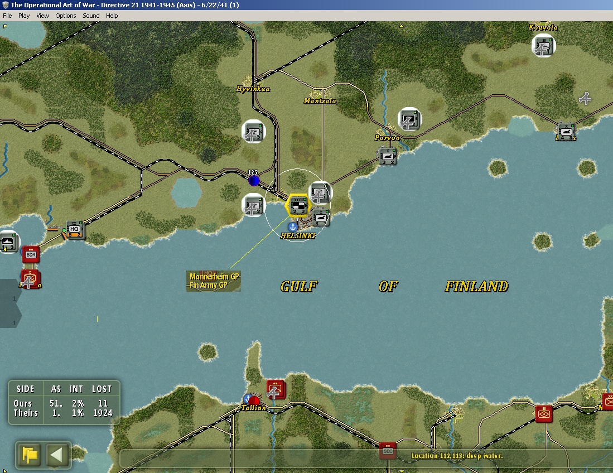Click the 1924 lost value
This screenshot has height=473, width=613.
103,413
